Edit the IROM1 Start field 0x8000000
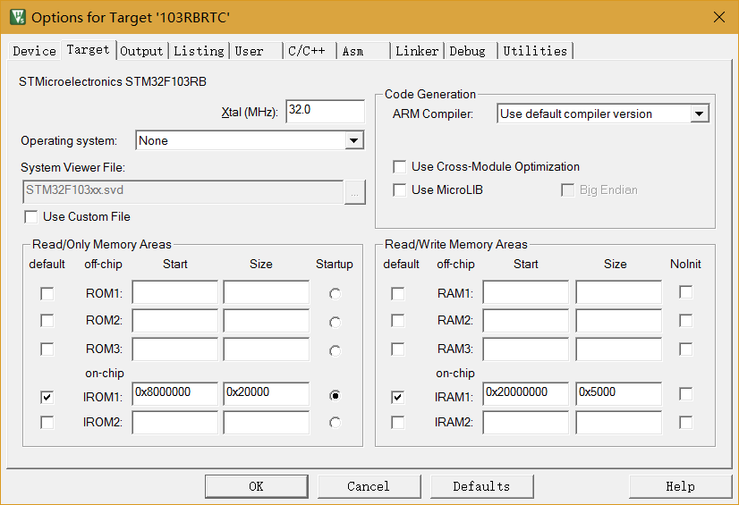The image size is (739, 505). [174, 393]
